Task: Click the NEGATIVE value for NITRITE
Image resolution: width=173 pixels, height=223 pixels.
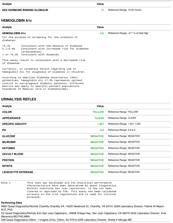Action: 97,166
